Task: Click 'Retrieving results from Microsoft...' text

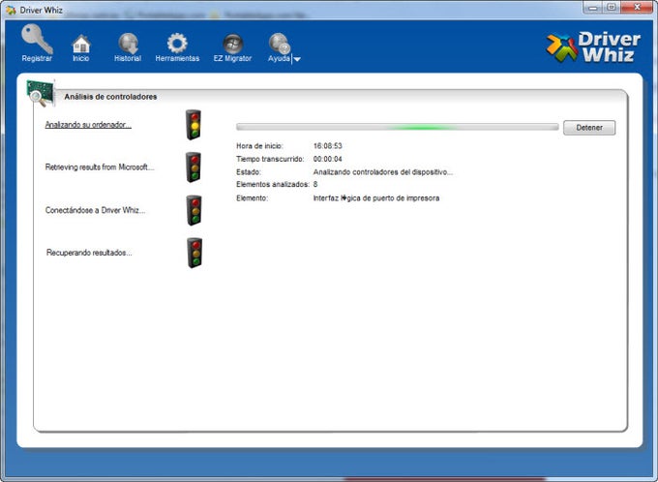Action: (100, 167)
